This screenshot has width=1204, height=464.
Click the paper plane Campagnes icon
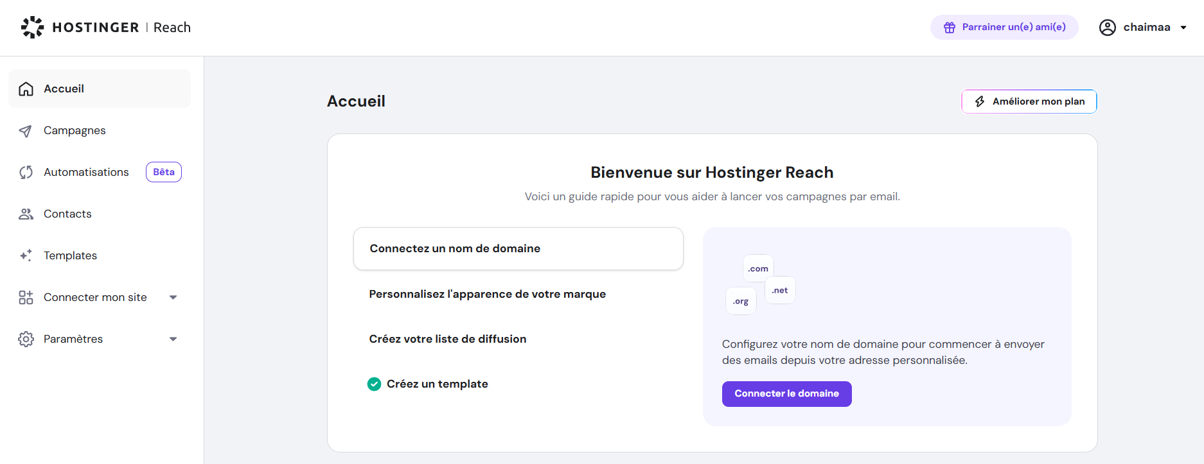(26, 131)
